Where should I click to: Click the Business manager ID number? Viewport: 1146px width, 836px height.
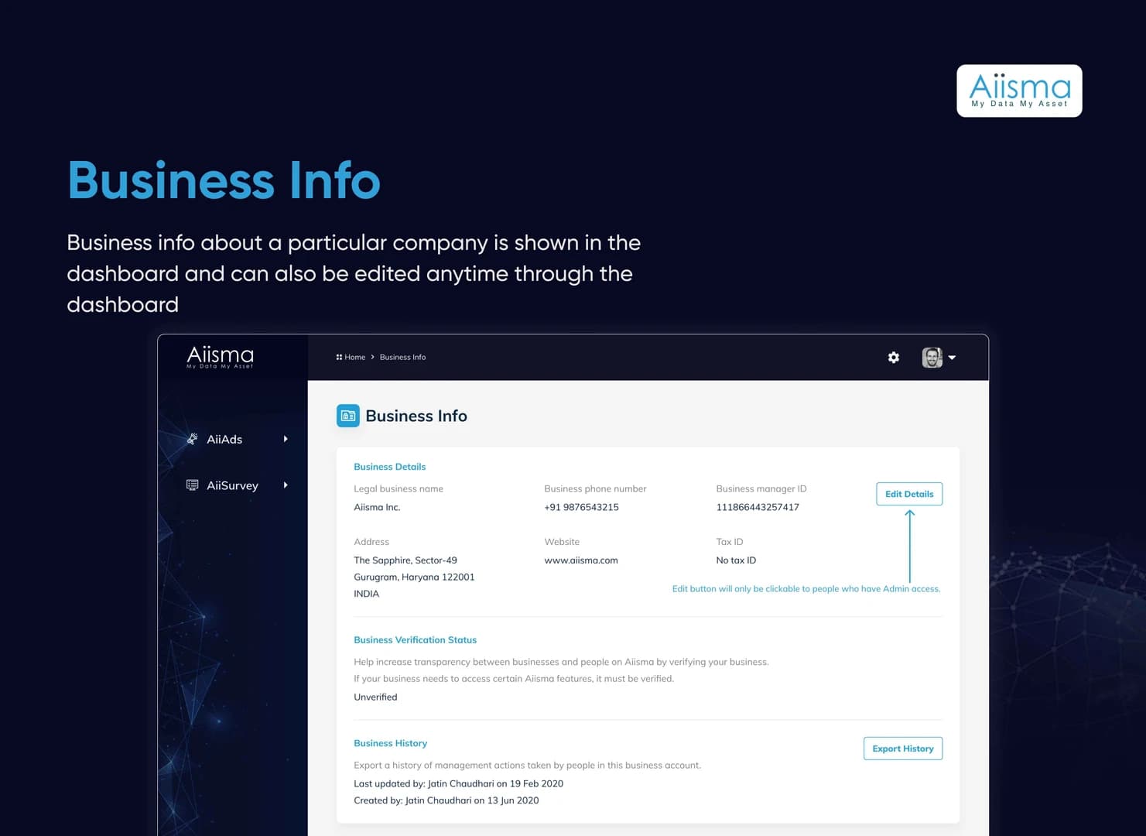[758, 507]
